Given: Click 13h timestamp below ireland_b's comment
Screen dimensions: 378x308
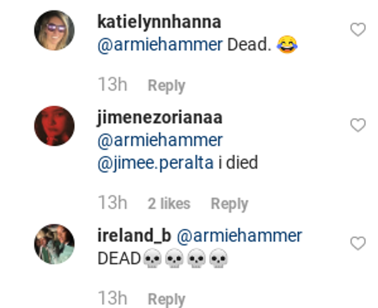Looking at the screenshot, I should (x=112, y=298).
